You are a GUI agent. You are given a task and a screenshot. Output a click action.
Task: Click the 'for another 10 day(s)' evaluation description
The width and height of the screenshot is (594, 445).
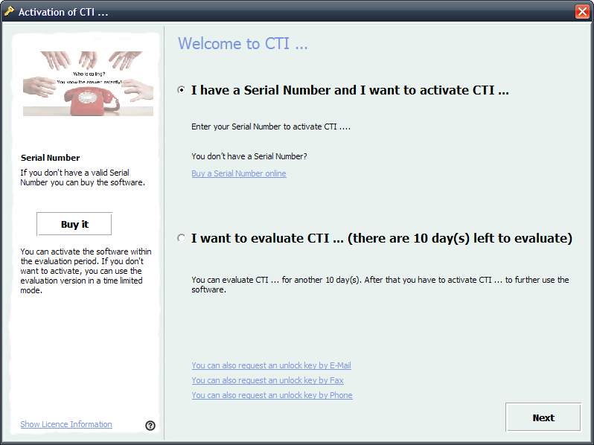point(380,284)
